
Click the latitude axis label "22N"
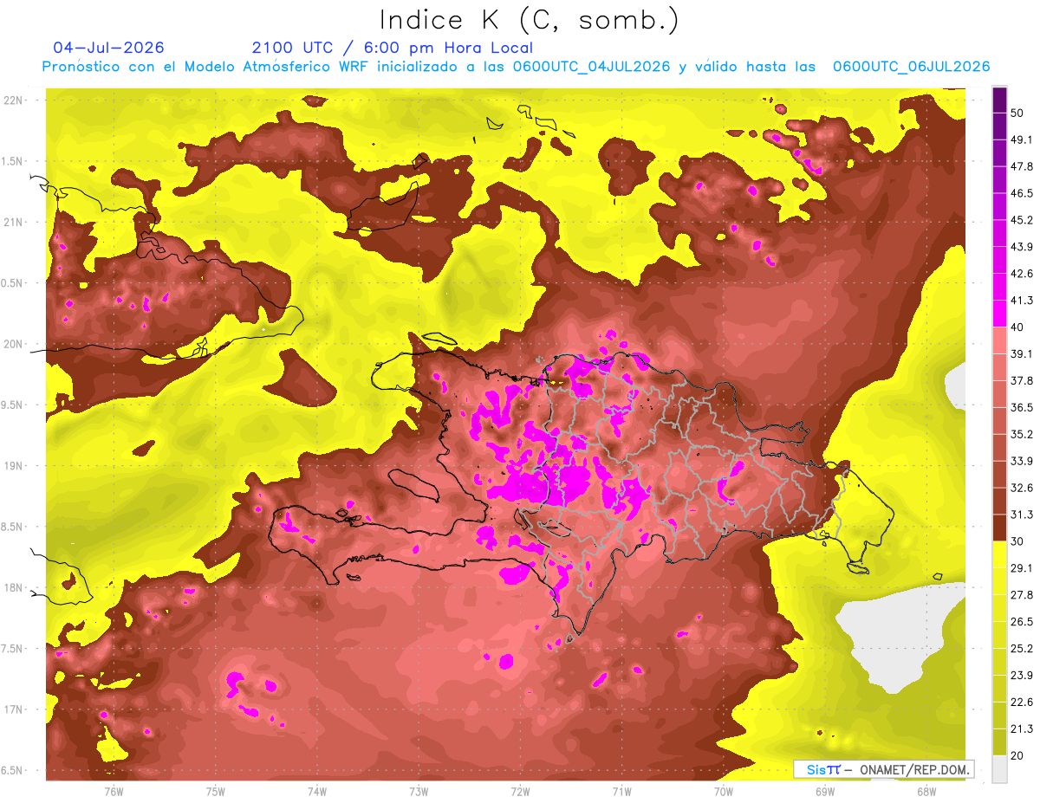pos(14,100)
